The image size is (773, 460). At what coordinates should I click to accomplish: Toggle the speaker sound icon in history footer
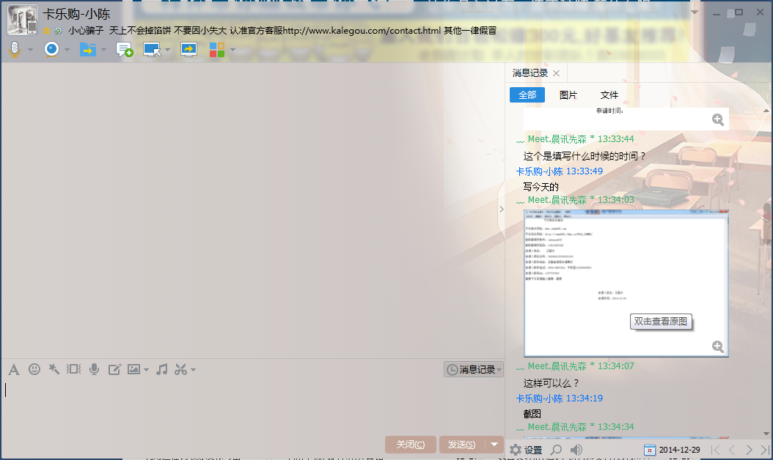(x=576, y=450)
